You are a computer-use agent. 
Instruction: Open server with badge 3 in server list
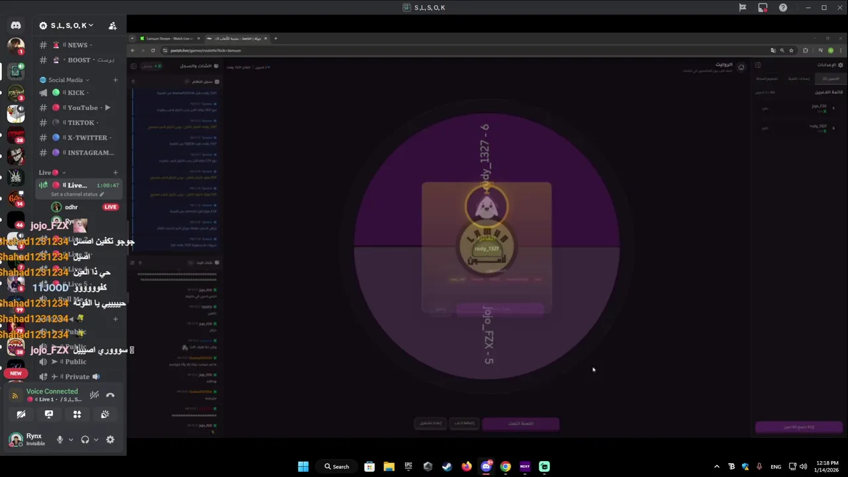(x=16, y=93)
